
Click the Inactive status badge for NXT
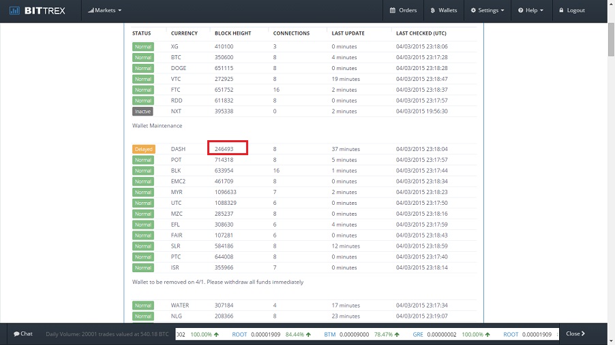point(142,112)
